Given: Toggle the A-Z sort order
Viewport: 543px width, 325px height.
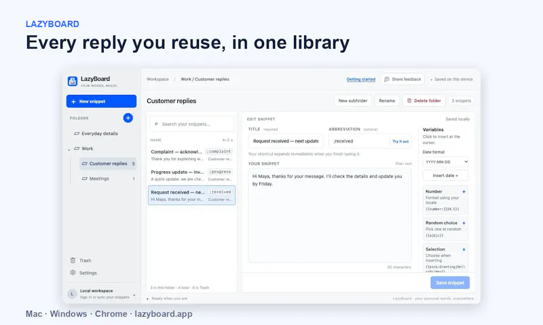Looking at the screenshot, I should pos(227,140).
